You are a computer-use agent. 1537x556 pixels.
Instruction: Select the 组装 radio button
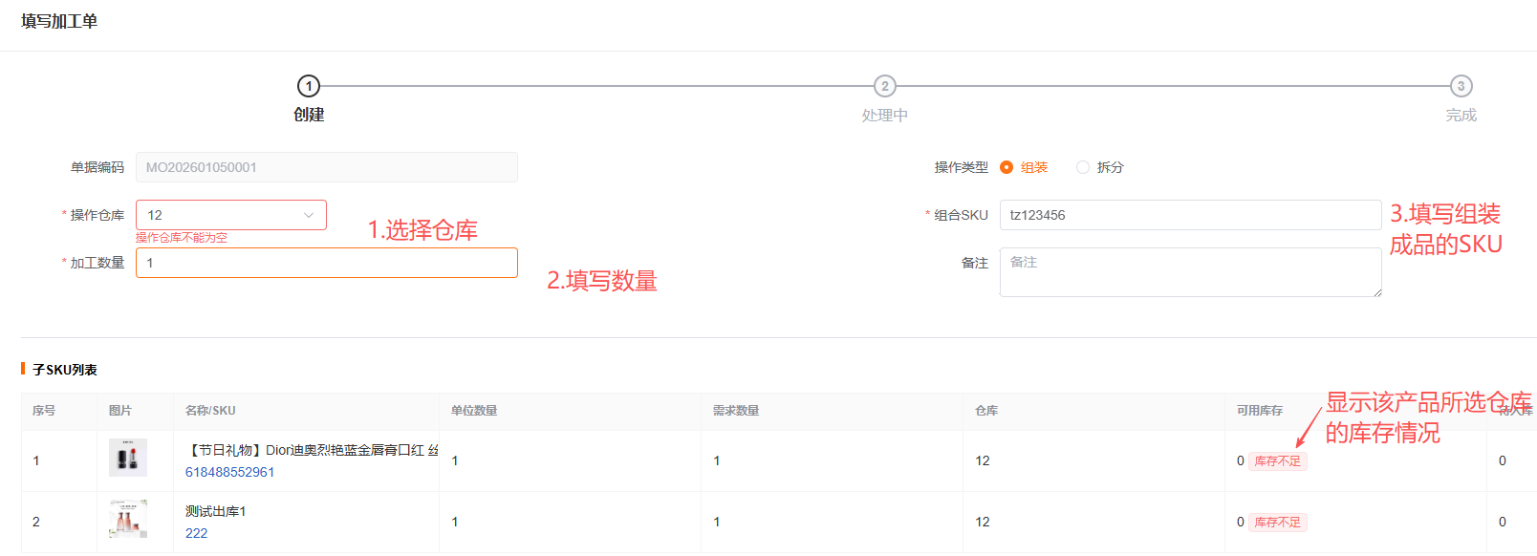point(1007,167)
